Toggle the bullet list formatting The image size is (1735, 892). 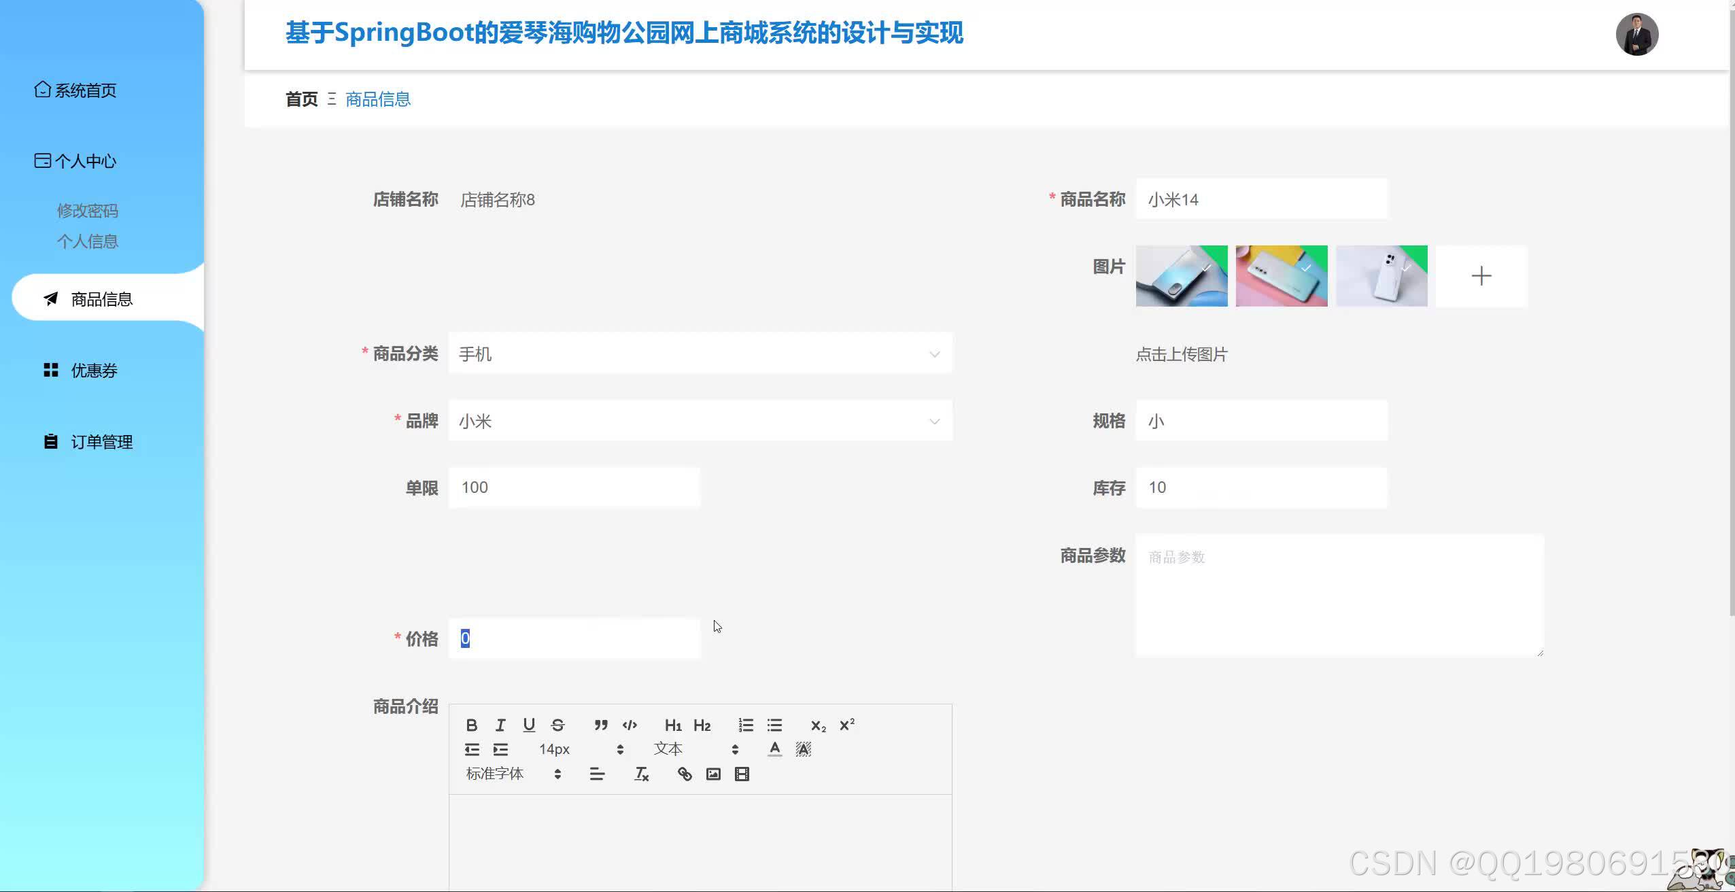pos(773,725)
